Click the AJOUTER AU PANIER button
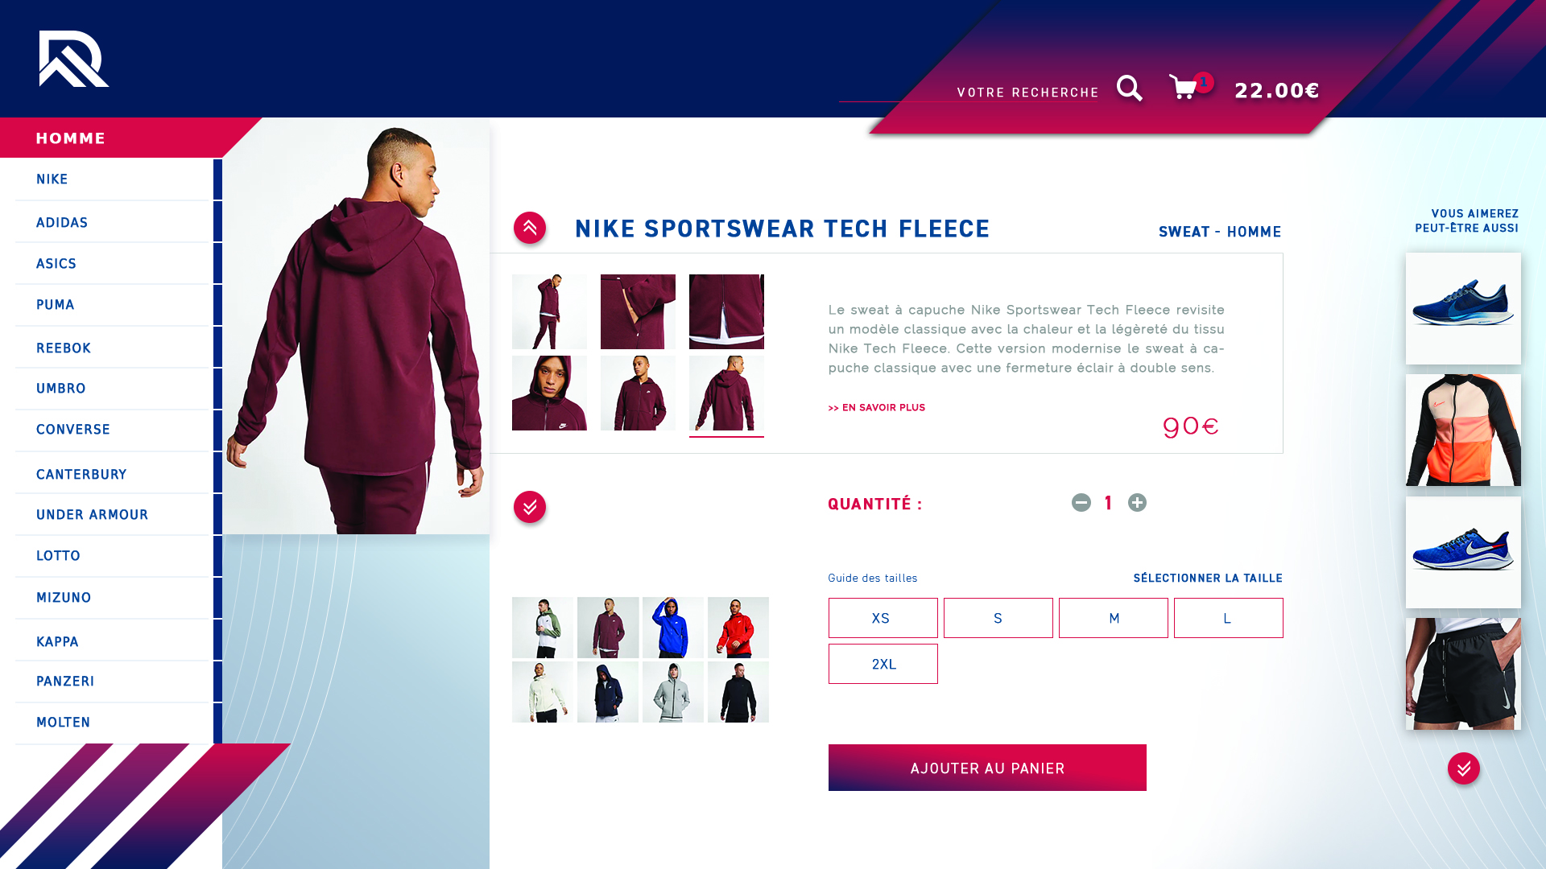 987,768
